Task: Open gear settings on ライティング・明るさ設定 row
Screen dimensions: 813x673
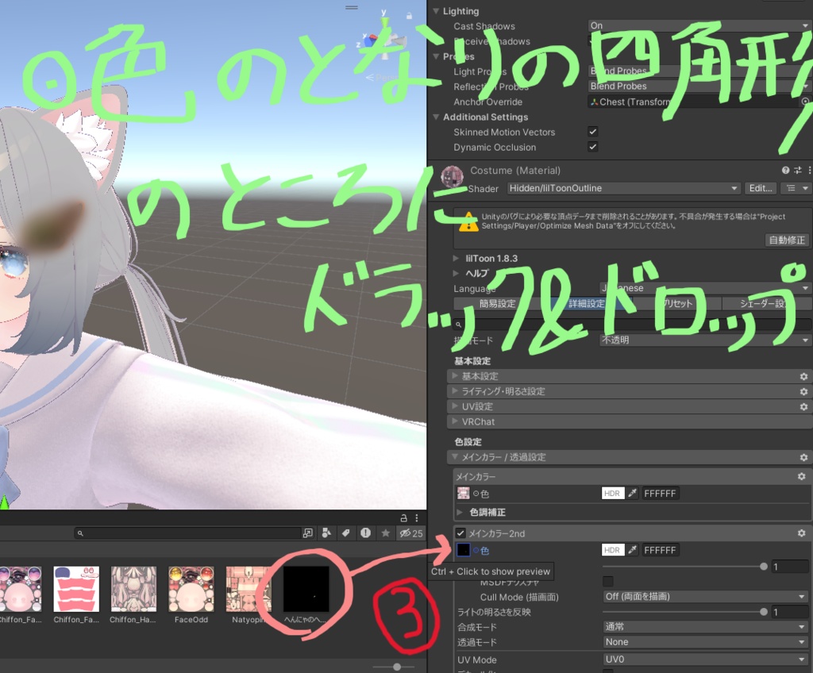Action: [803, 391]
